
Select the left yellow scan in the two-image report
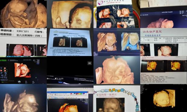click(x=152, y=65)
